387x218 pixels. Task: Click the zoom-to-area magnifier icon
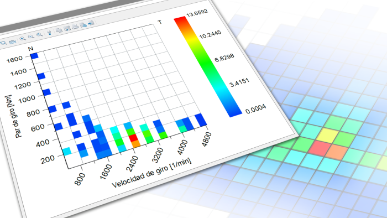pyautogui.click(x=3, y=43)
